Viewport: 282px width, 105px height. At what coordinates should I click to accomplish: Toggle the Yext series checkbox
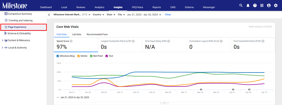[x=107, y=56]
